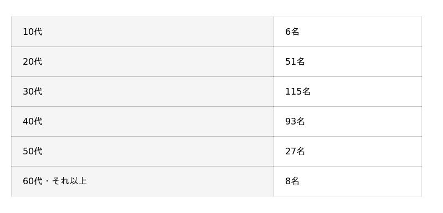Click the text 10代 in first row
Viewport: 443px width, 213px height.
33,32
